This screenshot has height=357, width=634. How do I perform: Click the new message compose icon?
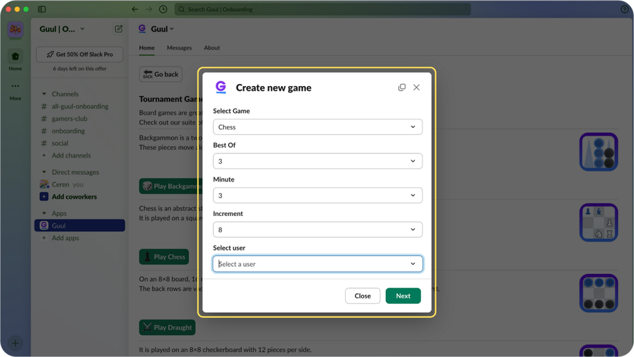pos(119,29)
